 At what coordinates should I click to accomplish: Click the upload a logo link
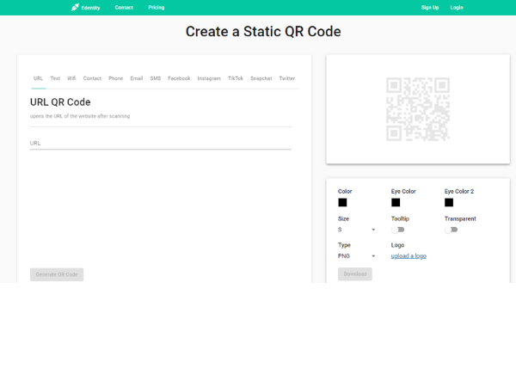(408, 256)
